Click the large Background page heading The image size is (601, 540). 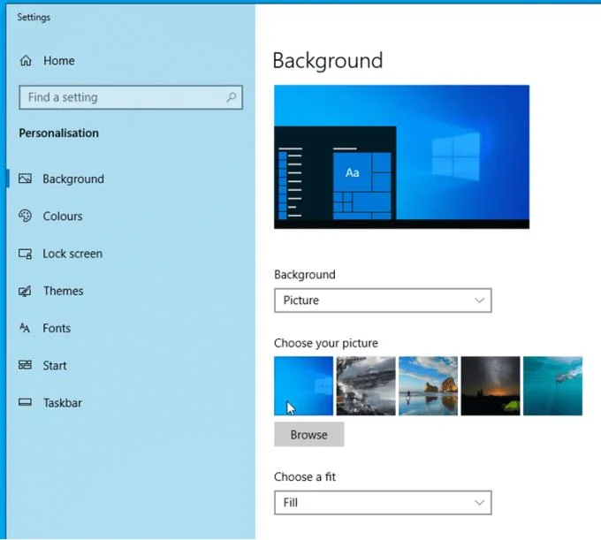coord(328,61)
